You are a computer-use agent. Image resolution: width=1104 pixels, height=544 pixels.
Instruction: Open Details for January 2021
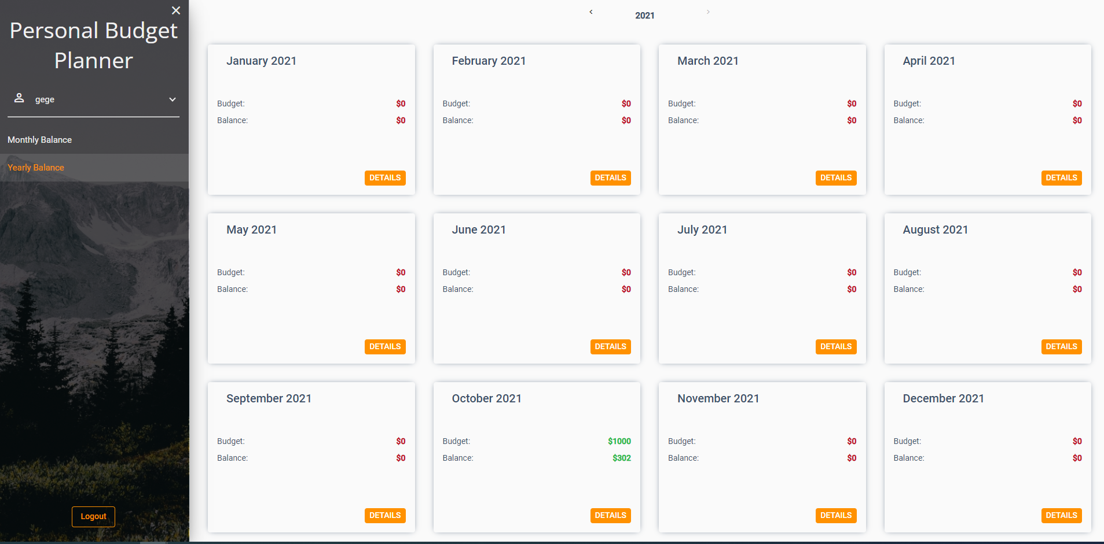click(385, 178)
